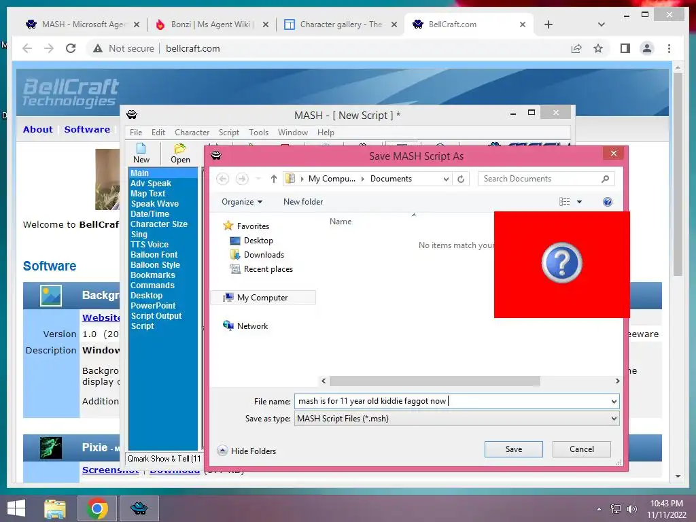This screenshot has height=522, width=696.
Task: Open the small Help icon in Save dialog toolbar
Action: (608, 202)
